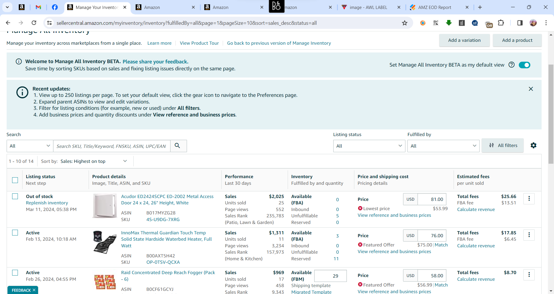Dismiss the Recent updates banner

pos(531,89)
